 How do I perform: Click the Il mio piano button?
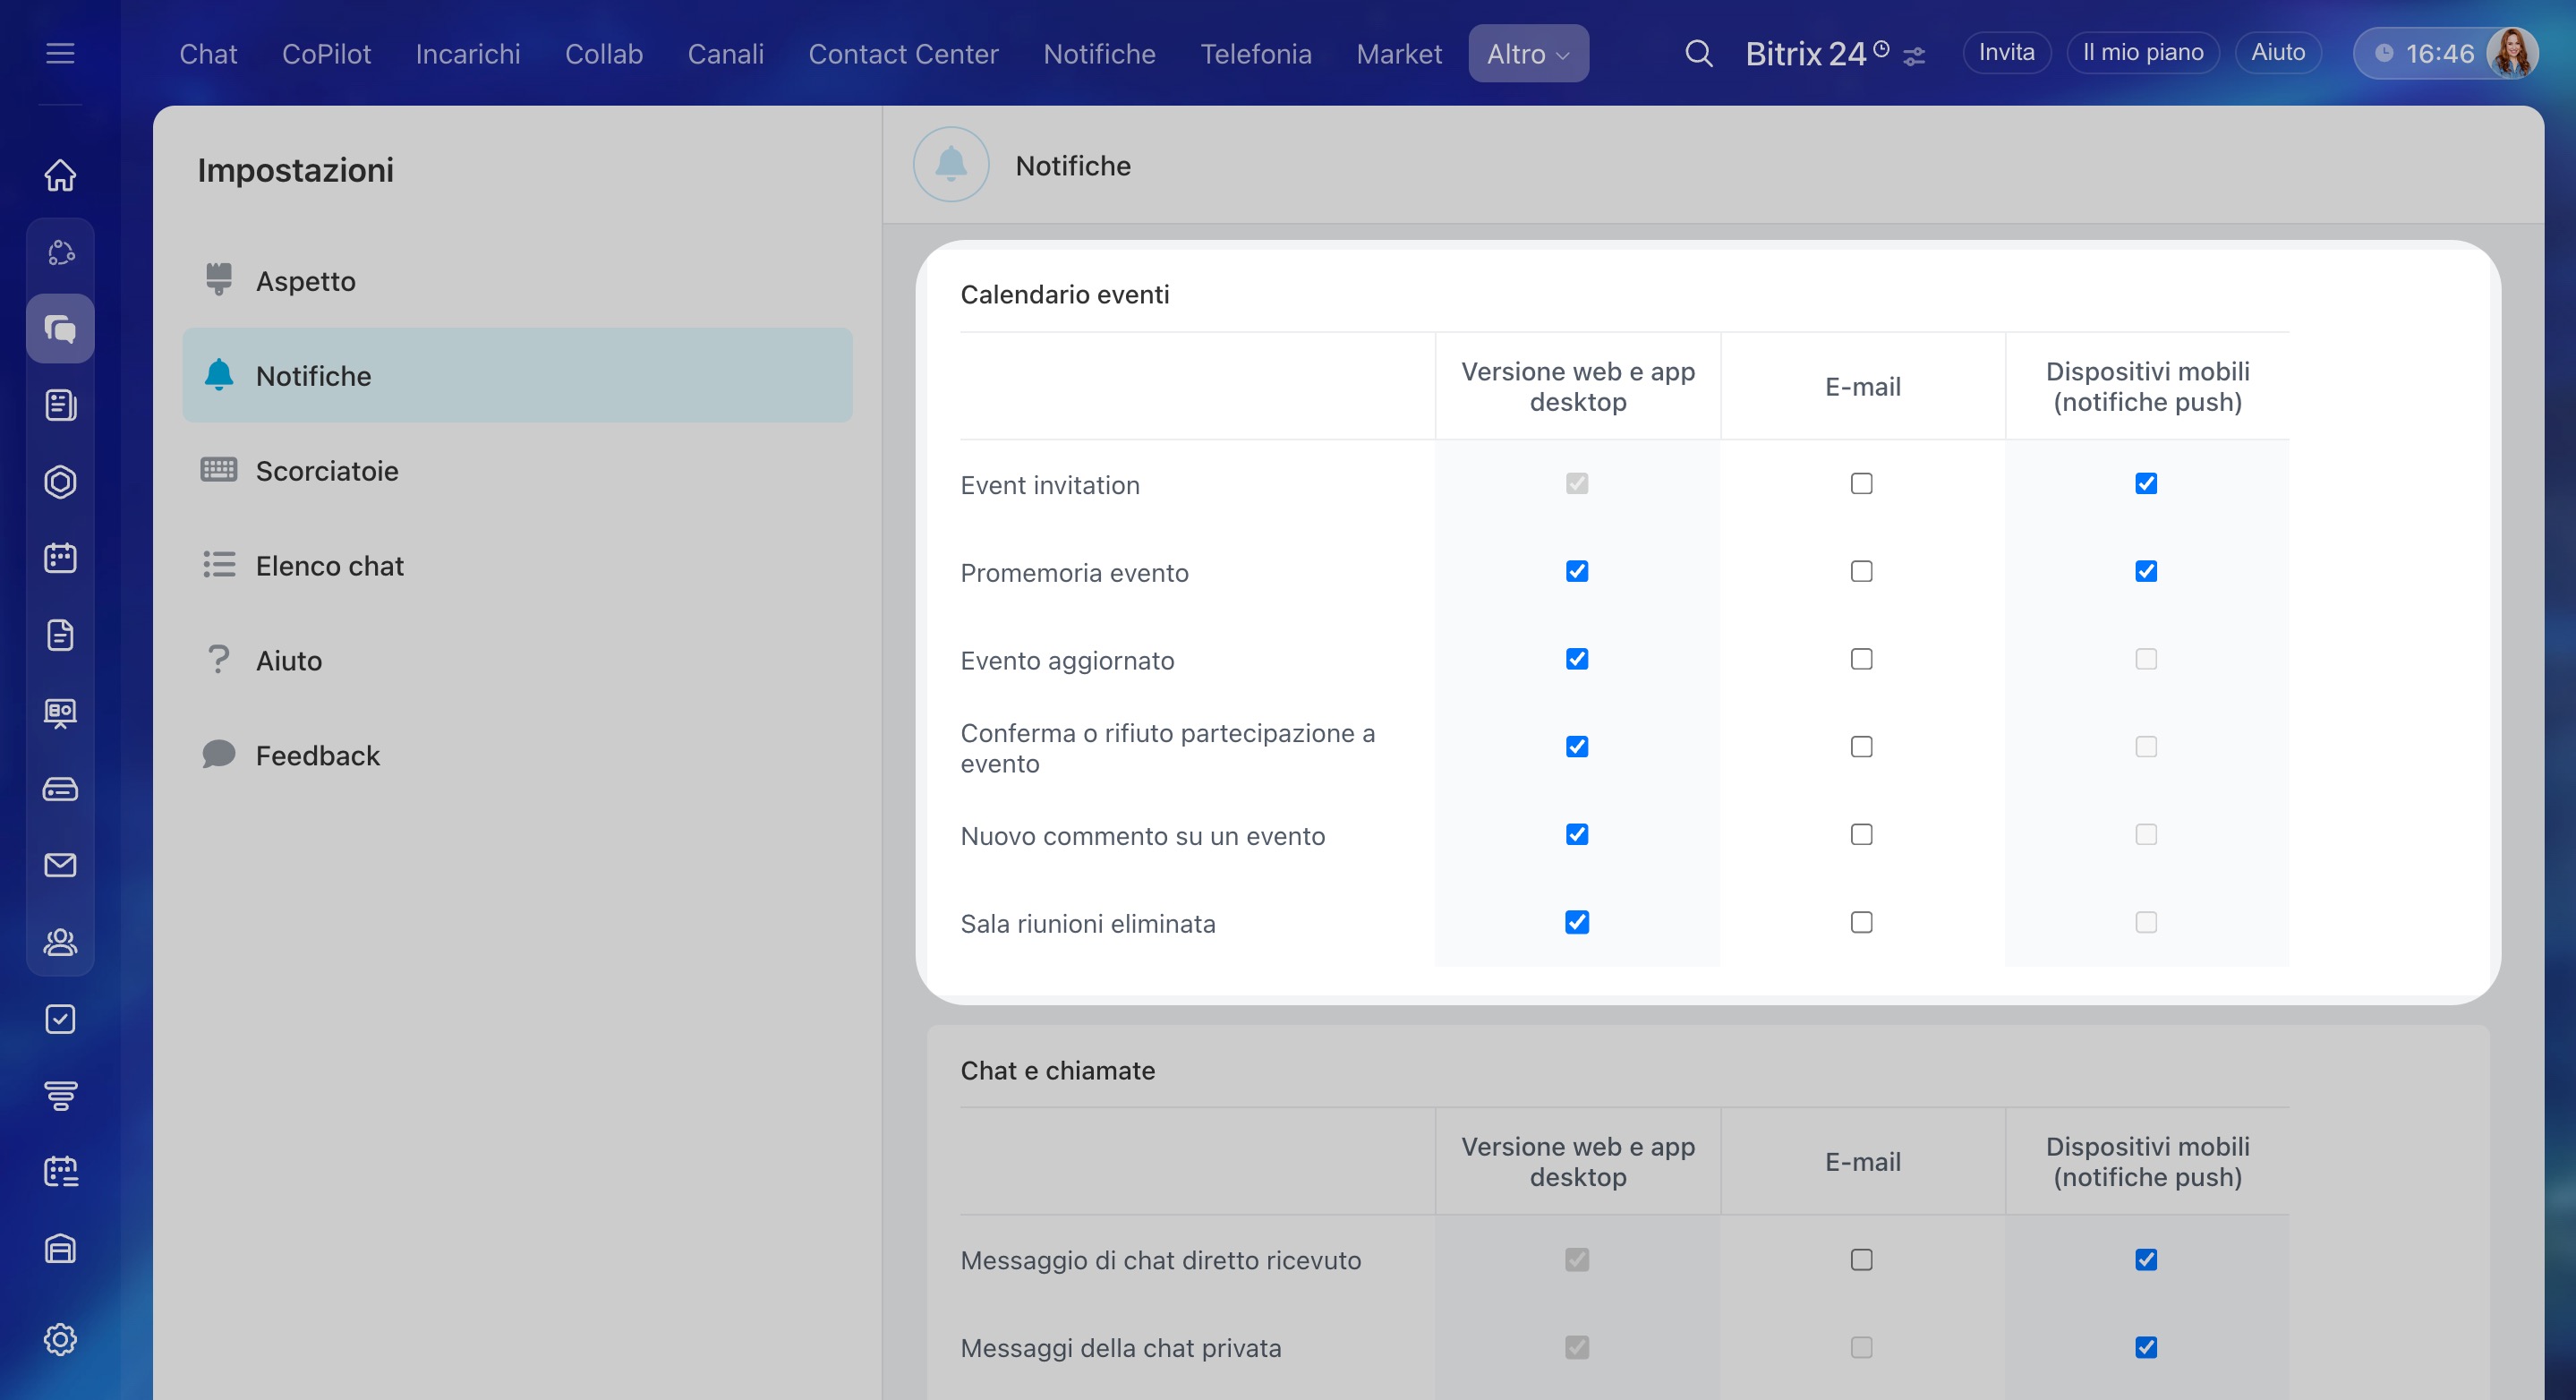click(x=2142, y=52)
